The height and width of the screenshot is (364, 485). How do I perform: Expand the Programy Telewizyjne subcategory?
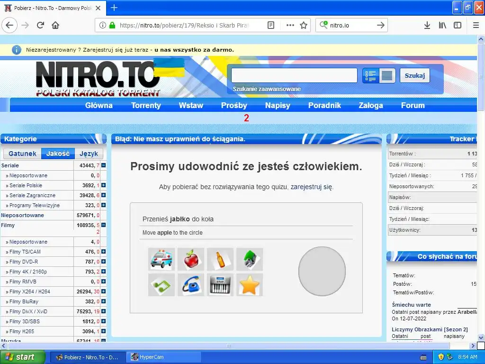[104, 205]
